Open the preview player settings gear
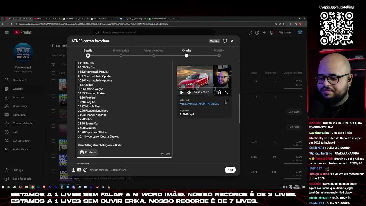The width and height of the screenshot is (366, 206). (x=219, y=92)
